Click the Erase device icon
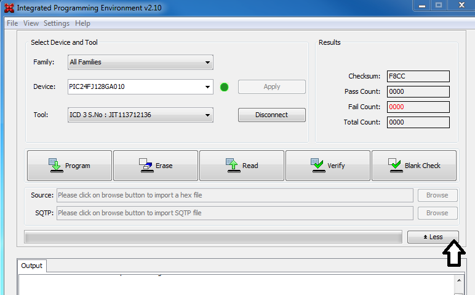 (145, 166)
